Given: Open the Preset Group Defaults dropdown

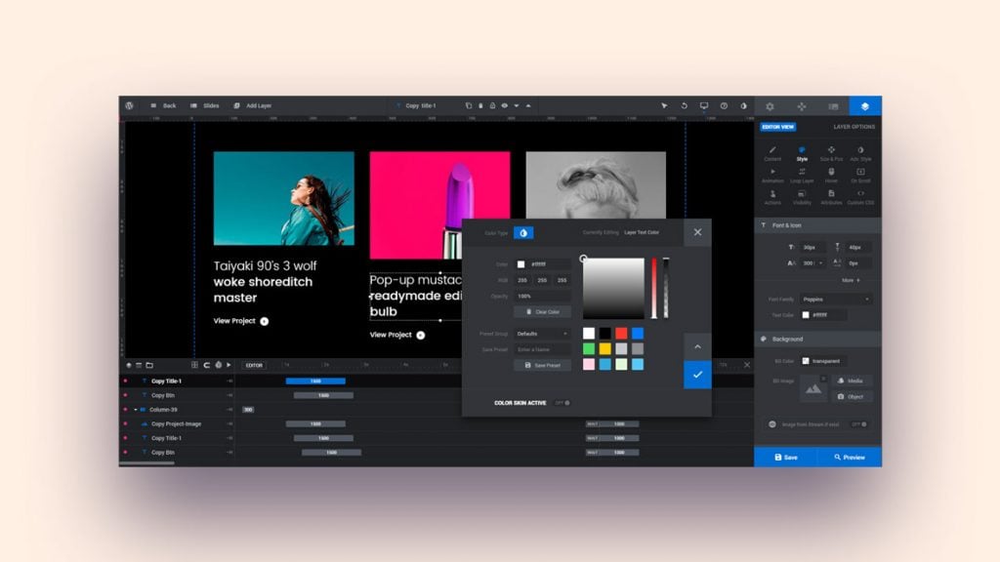Looking at the screenshot, I should (542, 334).
